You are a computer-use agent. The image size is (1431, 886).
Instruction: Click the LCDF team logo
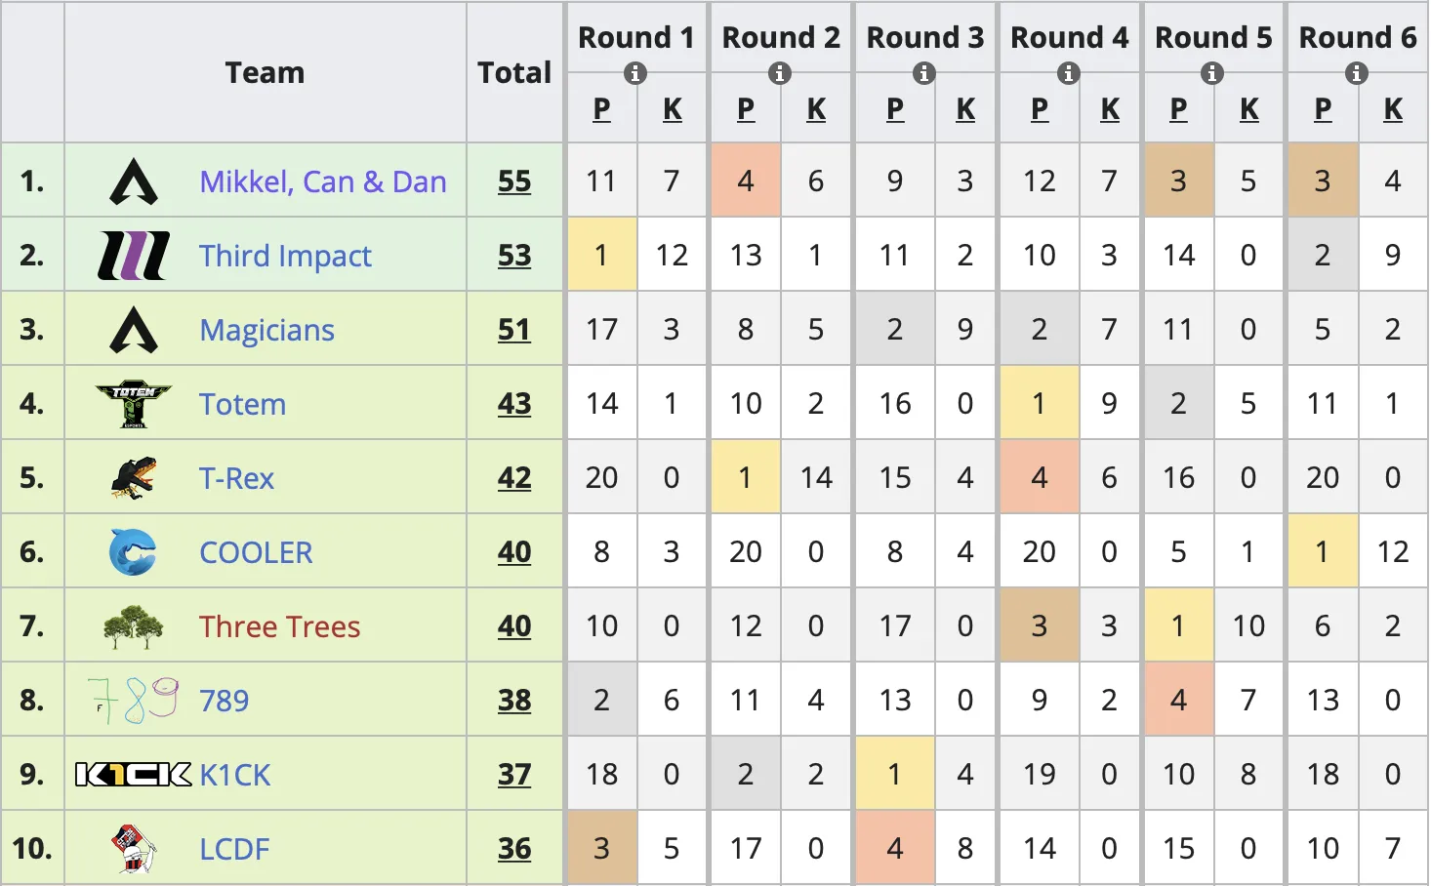pyautogui.click(x=134, y=849)
